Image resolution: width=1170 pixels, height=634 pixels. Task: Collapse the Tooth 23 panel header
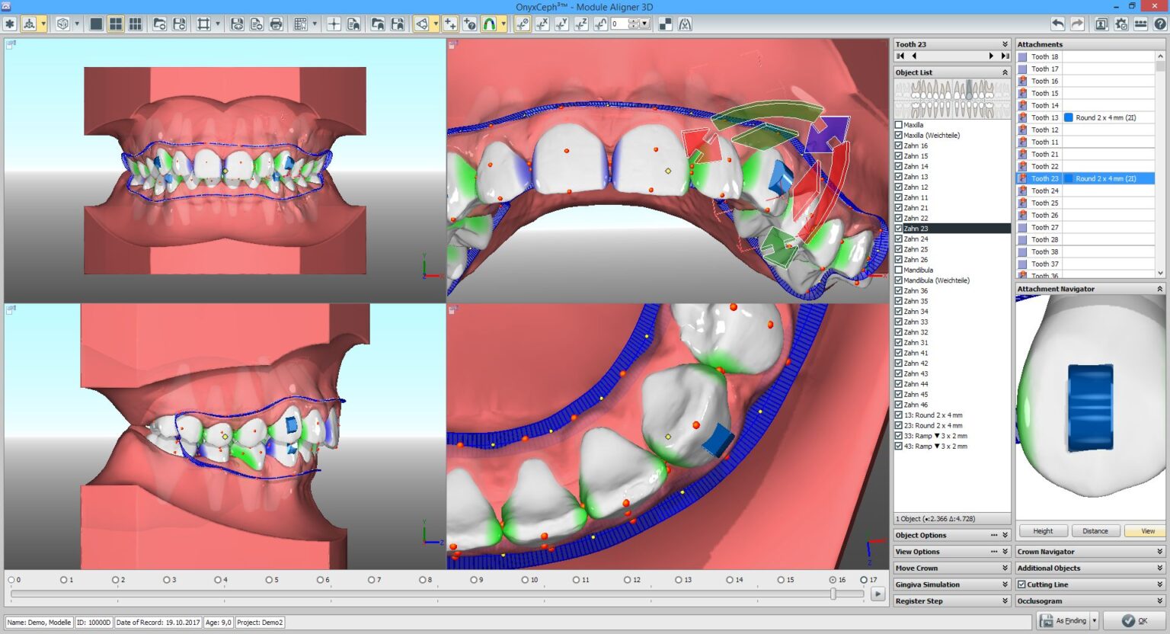coord(1004,43)
